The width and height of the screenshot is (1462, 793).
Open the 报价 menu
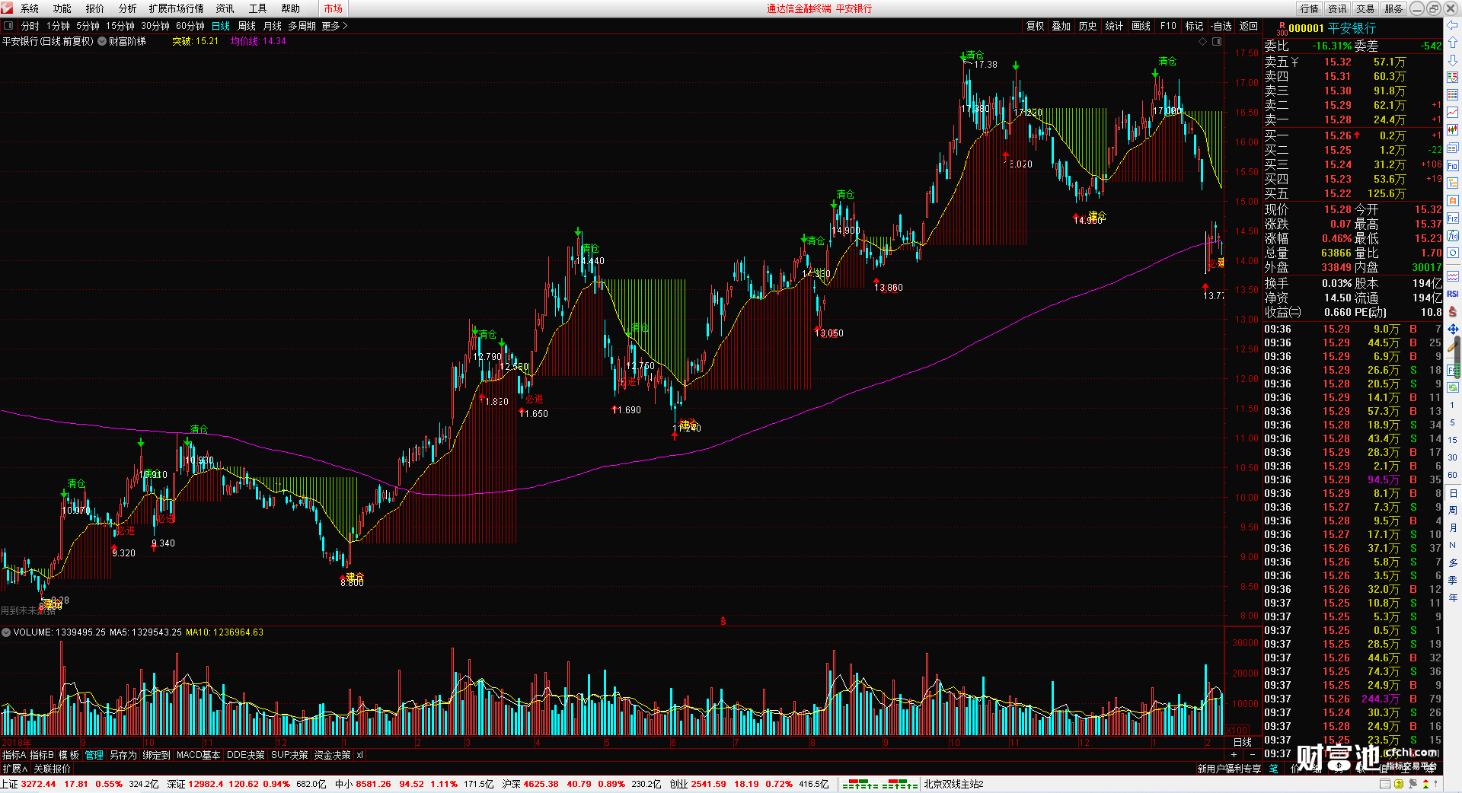[x=95, y=8]
